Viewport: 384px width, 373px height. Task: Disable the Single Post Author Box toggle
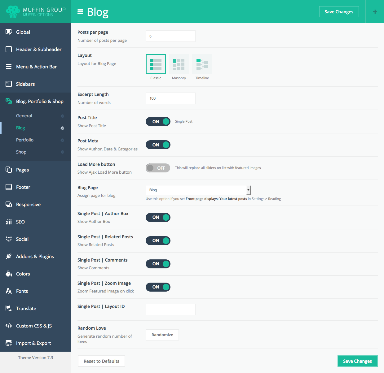158,217
